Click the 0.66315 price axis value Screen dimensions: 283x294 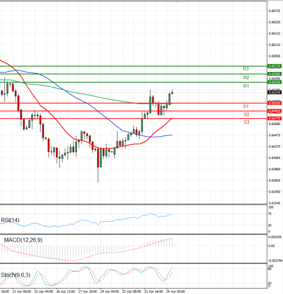(x=275, y=33)
